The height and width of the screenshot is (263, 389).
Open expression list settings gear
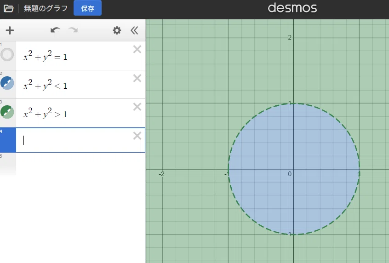[x=117, y=30]
